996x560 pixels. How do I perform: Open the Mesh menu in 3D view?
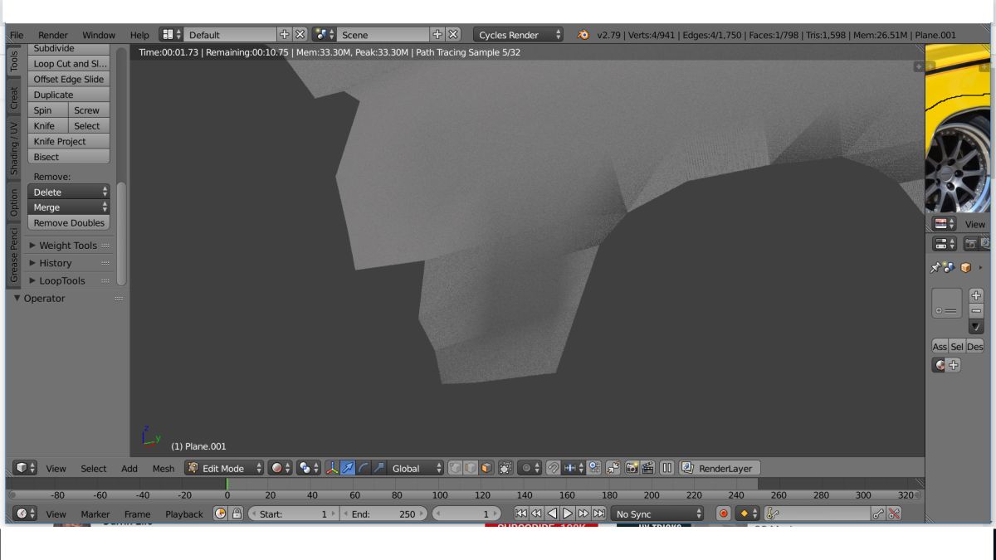coord(164,468)
